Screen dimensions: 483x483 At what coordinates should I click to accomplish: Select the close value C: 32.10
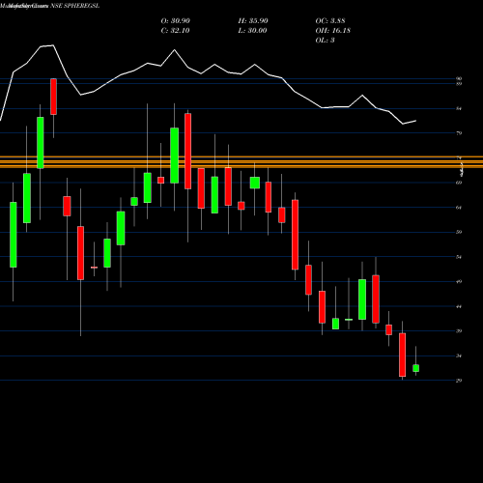(176, 31)
